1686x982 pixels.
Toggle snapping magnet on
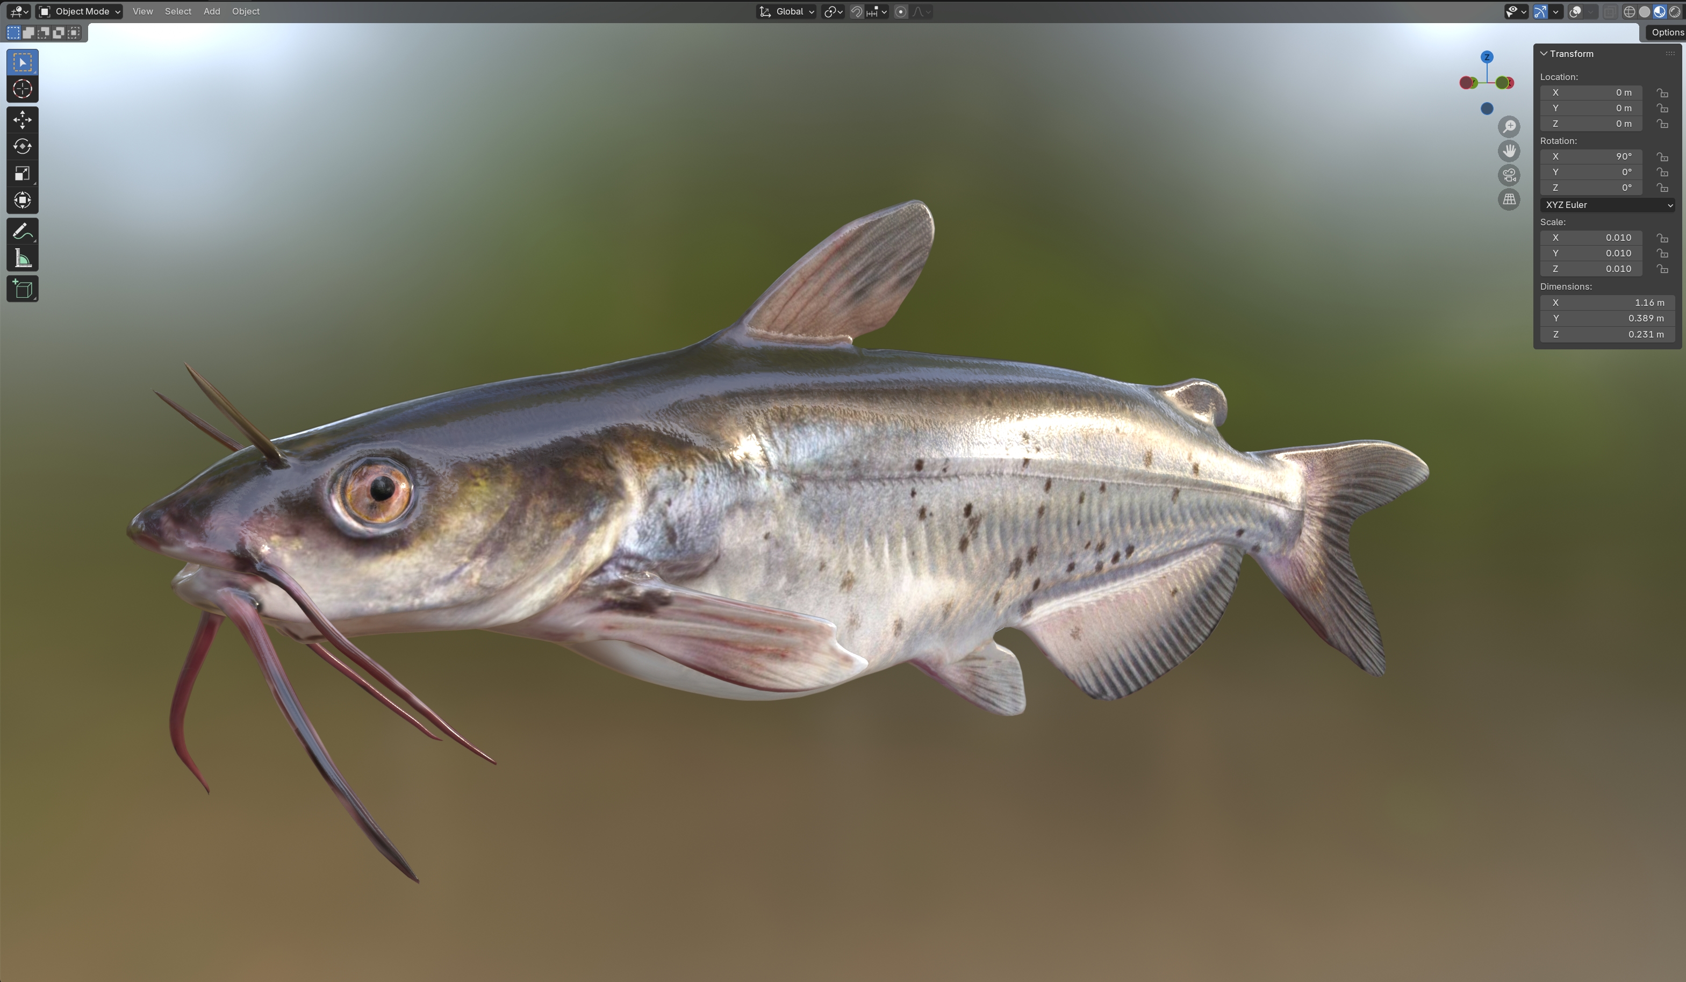[856, 11]
